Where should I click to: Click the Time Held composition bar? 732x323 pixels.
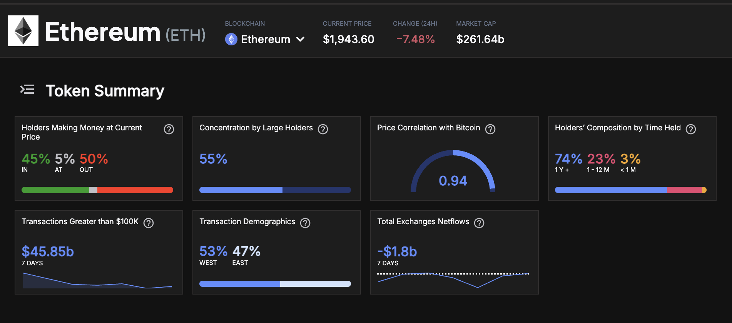[631, 190]
